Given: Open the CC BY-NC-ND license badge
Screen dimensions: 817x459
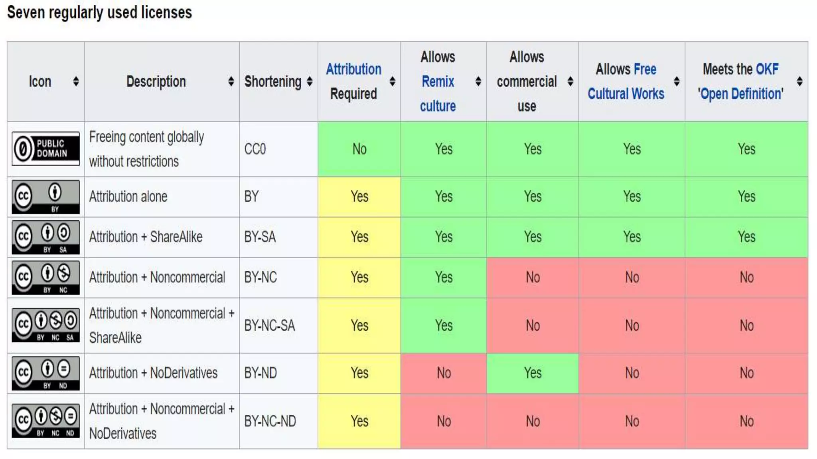Looking at the screenshot, I should (45, 421).
